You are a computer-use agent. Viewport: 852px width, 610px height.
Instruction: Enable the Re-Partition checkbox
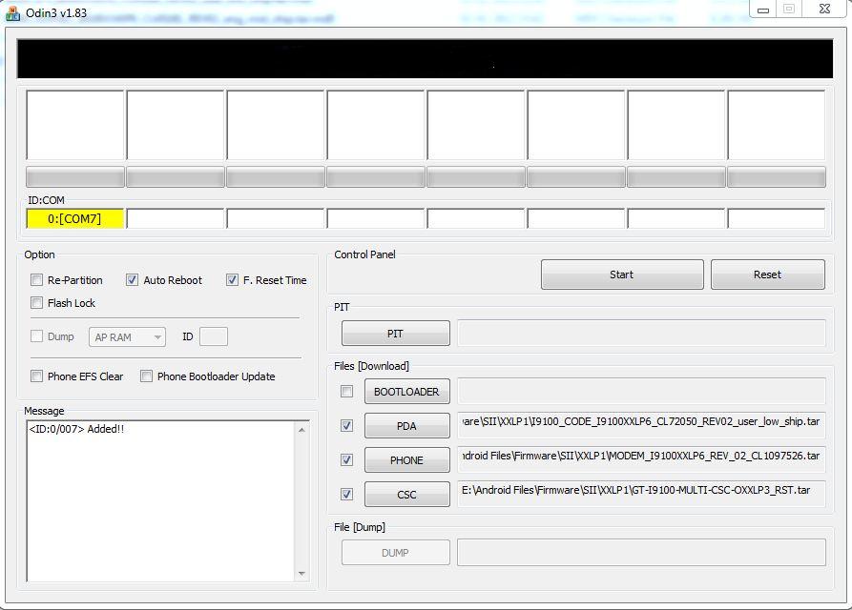(x=36, y=280)
